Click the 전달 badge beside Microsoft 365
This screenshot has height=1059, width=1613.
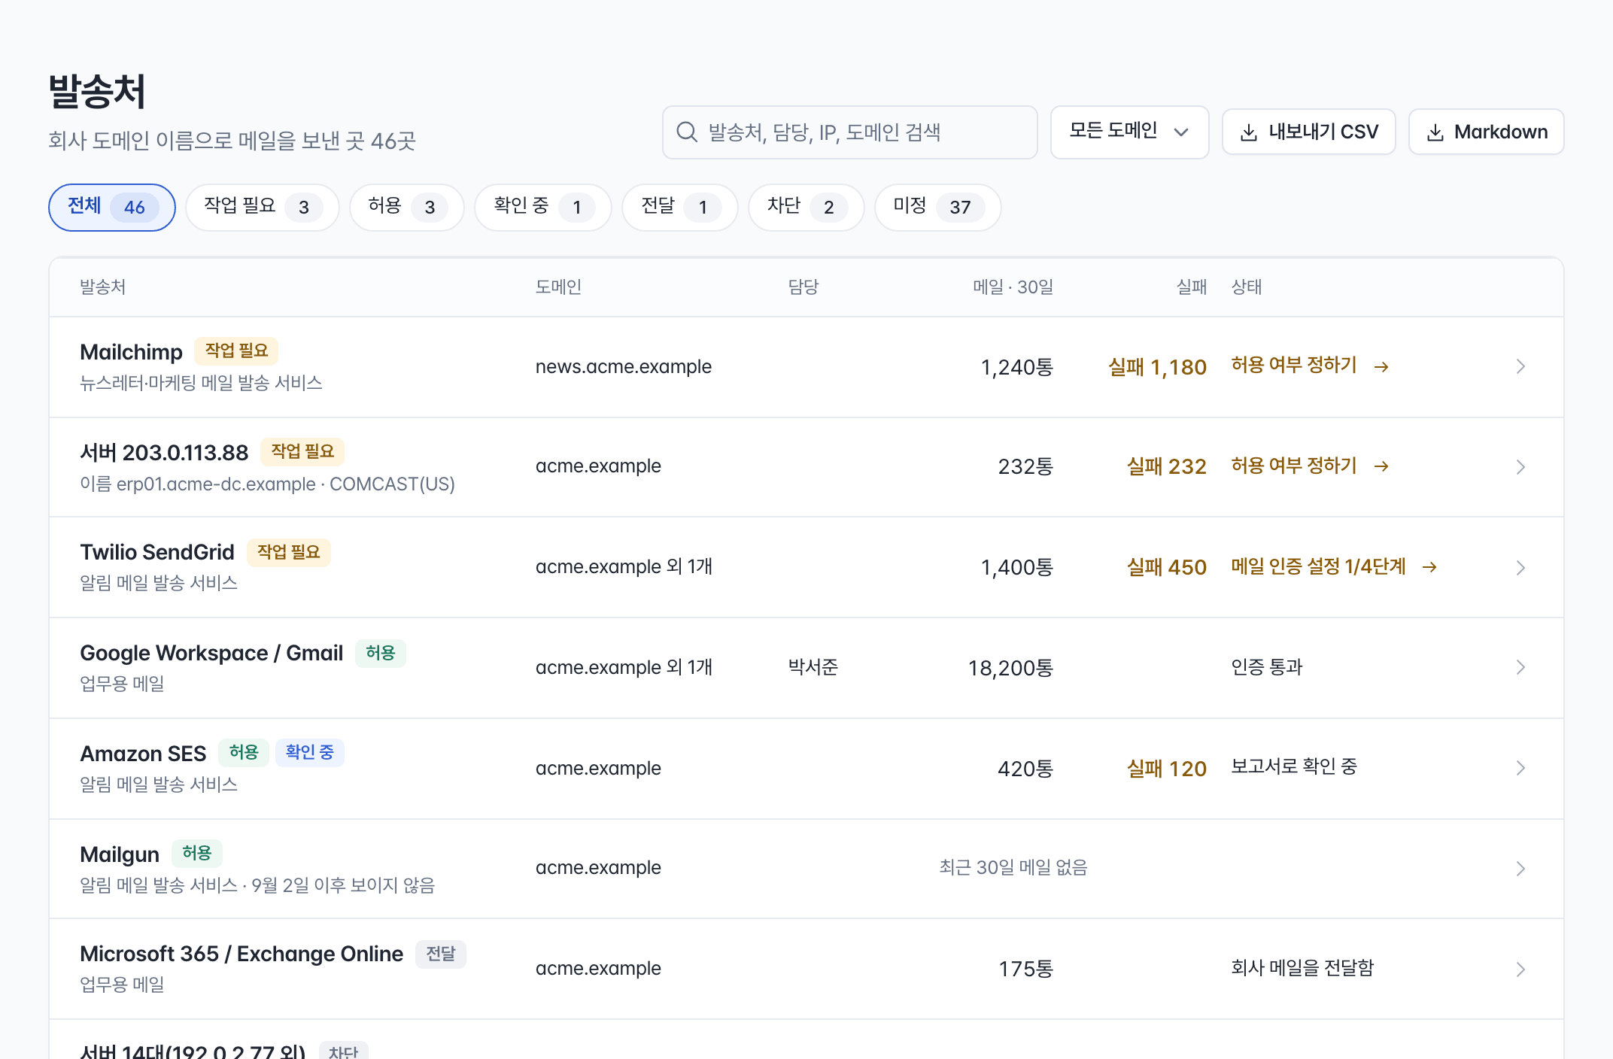441,954
